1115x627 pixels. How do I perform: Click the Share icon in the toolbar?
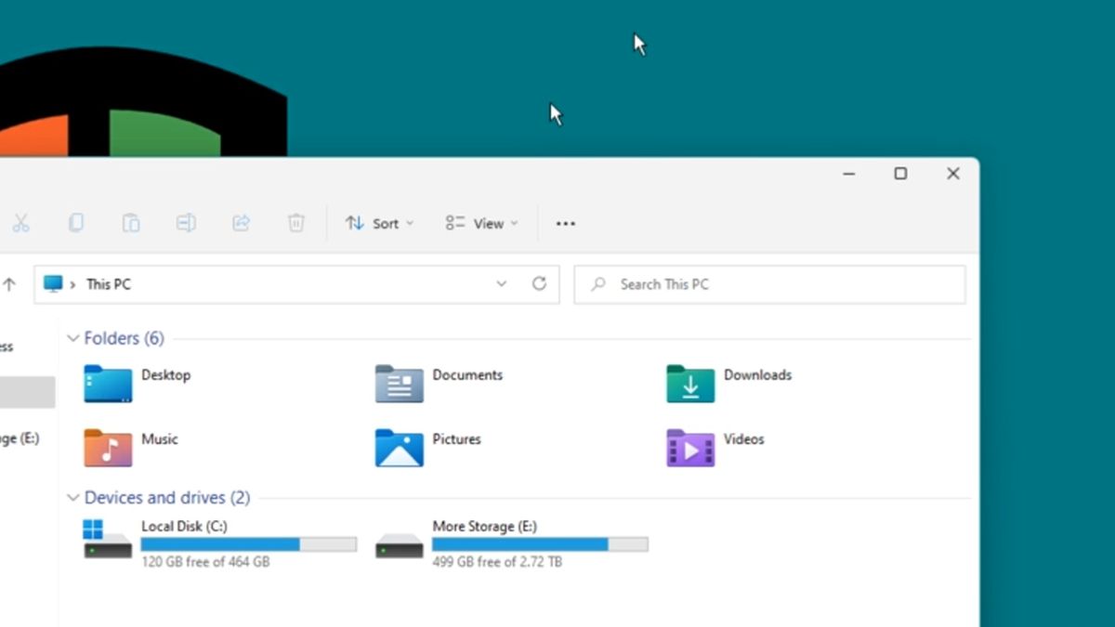click(241, 223)
